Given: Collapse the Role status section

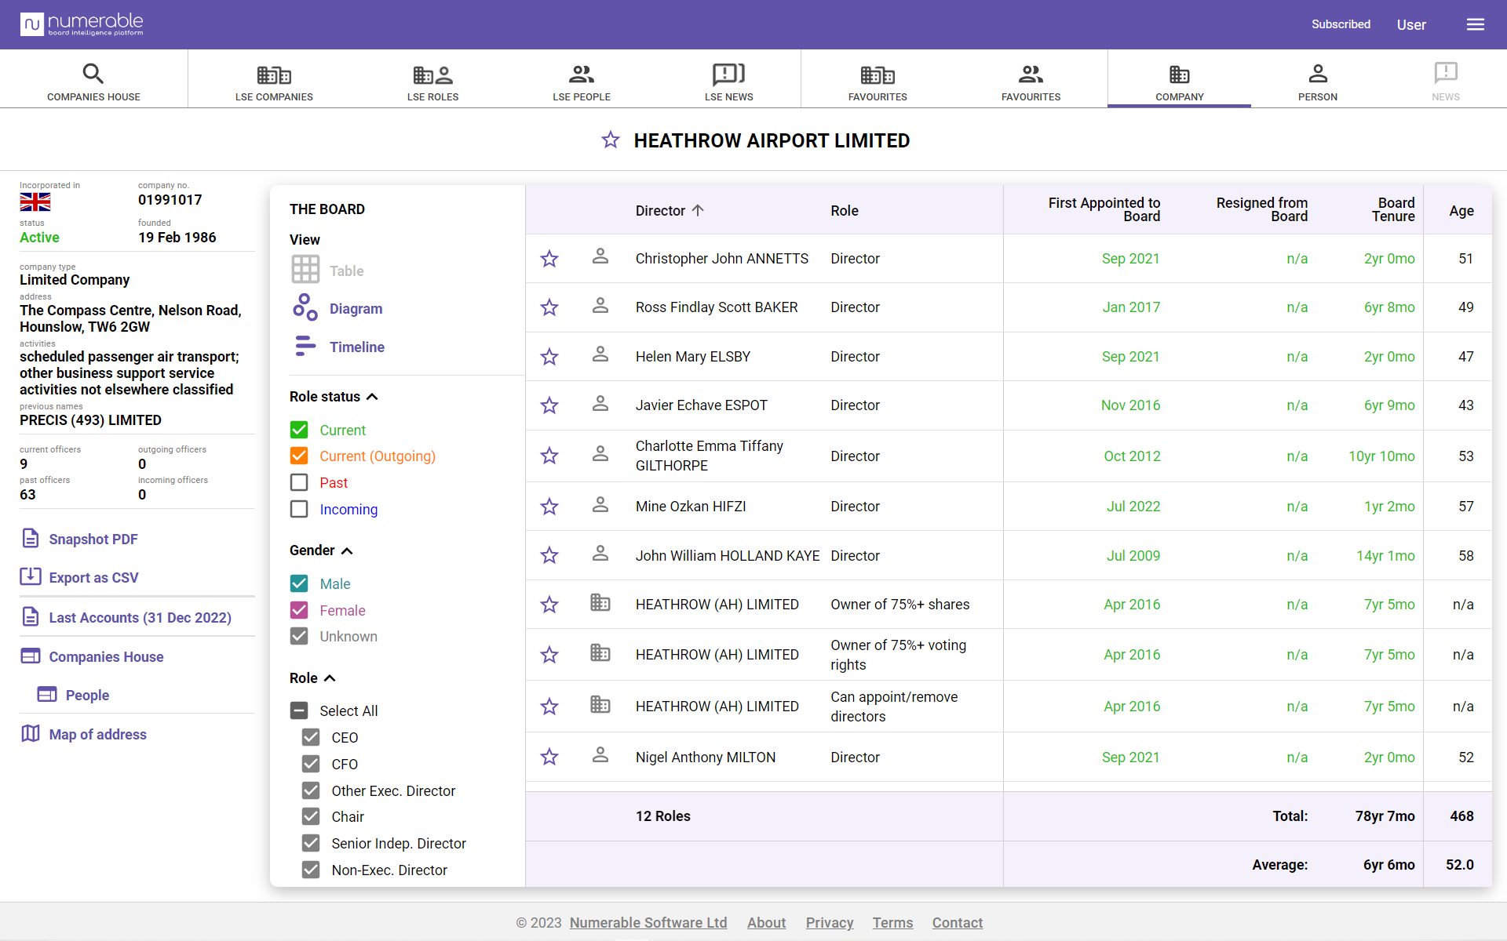Looking at the screenshot, I should click(373, 397).
